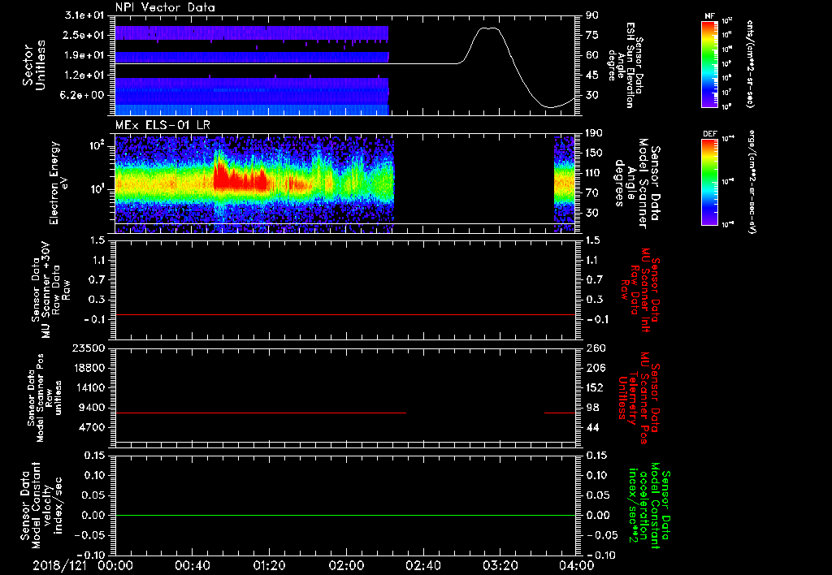Click the "150" scanner angle tick label
This screenshot has height=575, width=832.
tap(594, 153)
